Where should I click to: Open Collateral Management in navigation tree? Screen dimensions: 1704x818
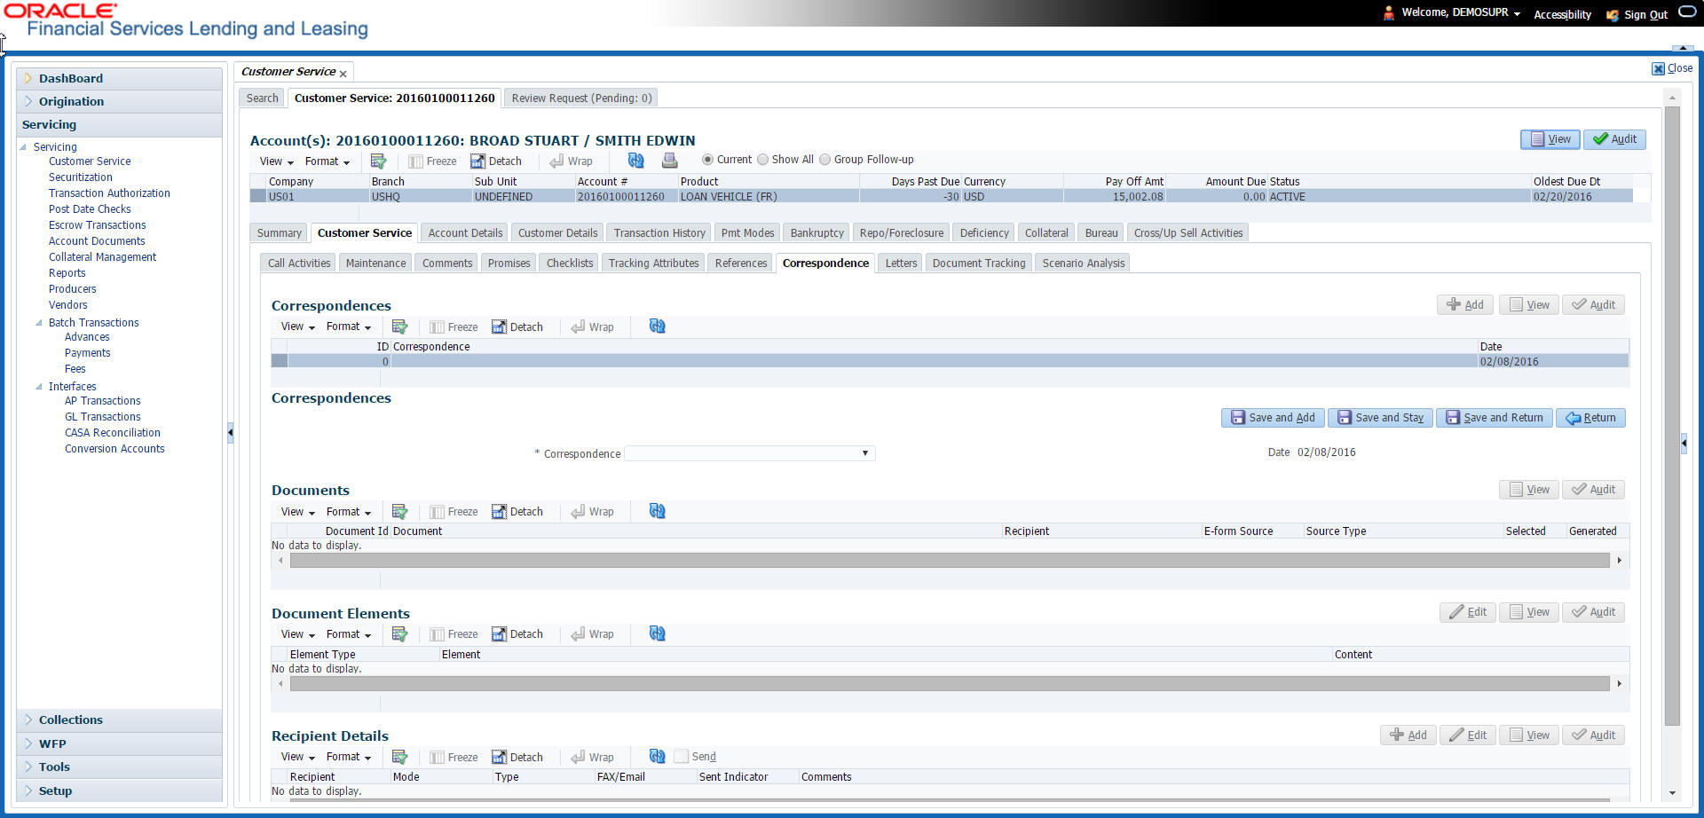(102, 257)
